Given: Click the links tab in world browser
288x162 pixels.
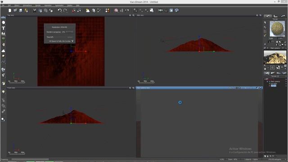Looking at the screenshot, I should (284, 73).
